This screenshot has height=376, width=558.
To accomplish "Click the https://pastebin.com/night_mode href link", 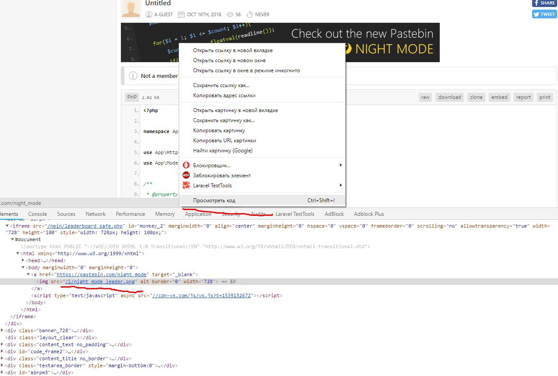I will [x=101, y=274].
